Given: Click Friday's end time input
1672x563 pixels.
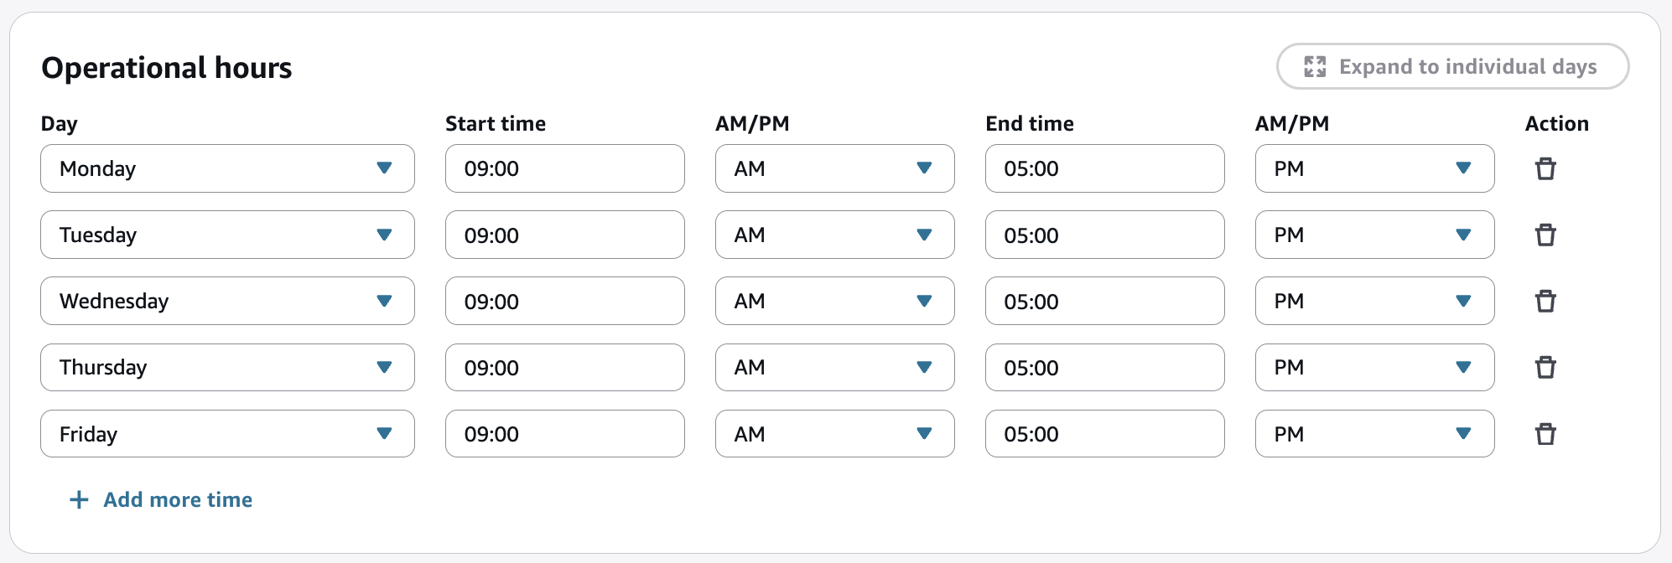Looking at the screenshot, I should (x=1104, y=433).
